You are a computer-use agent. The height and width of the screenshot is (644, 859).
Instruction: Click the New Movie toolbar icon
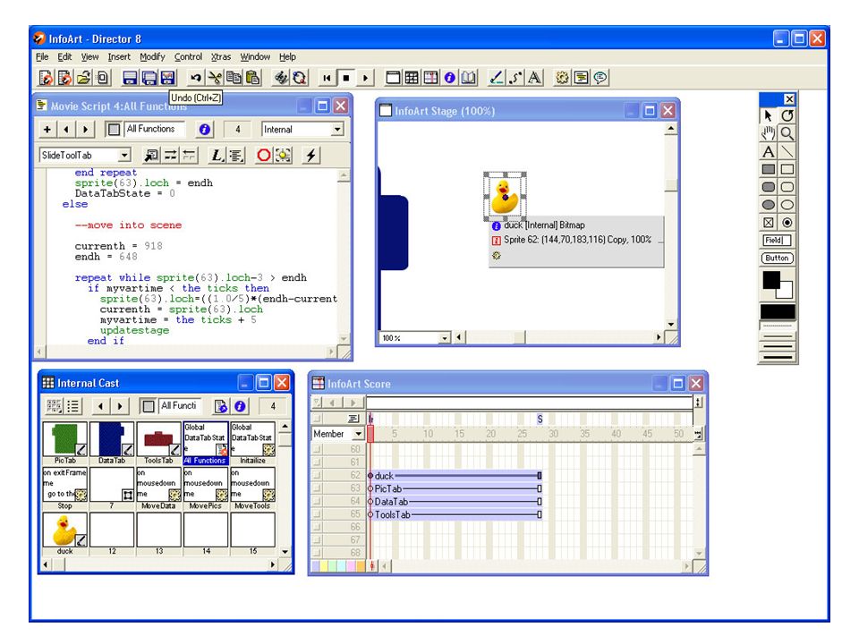tap(46, 78)
